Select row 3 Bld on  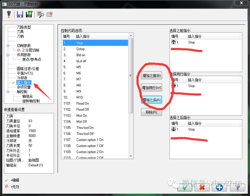[95, 55]
